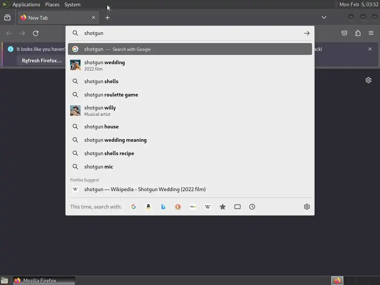Viewport: 380px width, 285px height.
Task: Search with Amazon one-off icon
Action: (x=148, y=207)
